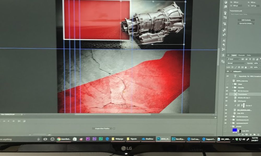Viewport: 261px width, 156px height.
Task: Switch to the Channels tab
Action: click(x=241, y=55)
